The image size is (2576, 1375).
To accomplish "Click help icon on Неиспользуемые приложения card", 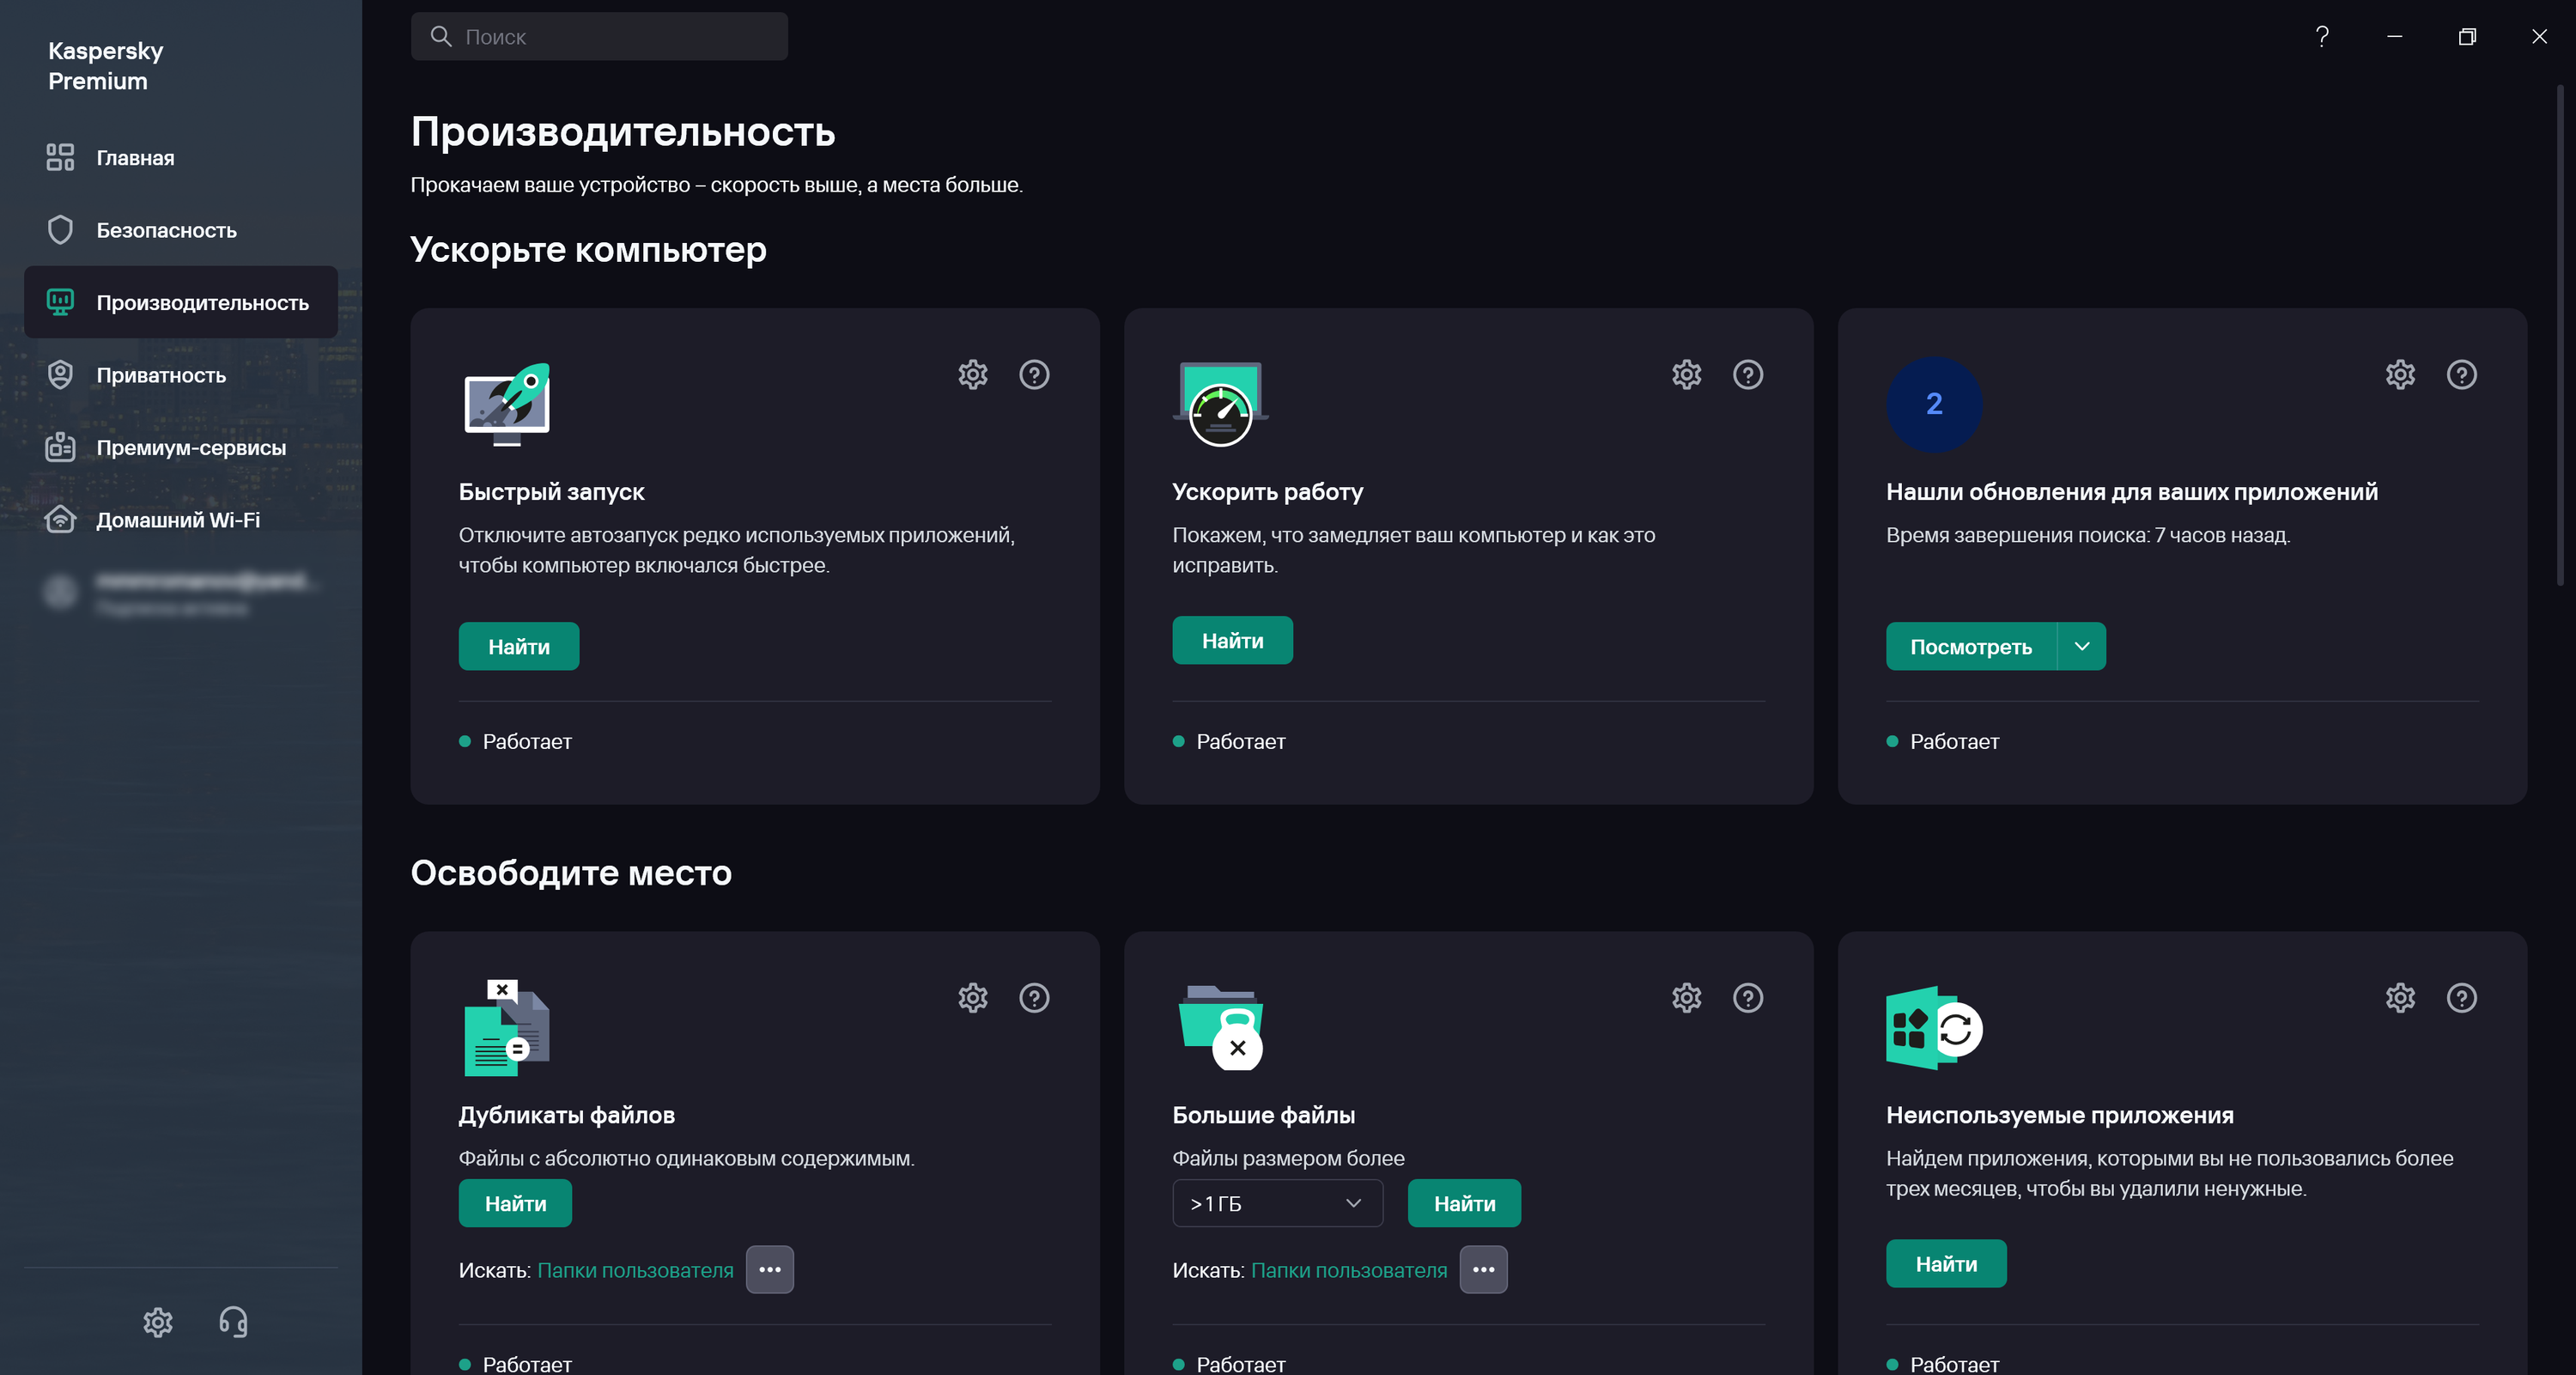I will 2461,997.
